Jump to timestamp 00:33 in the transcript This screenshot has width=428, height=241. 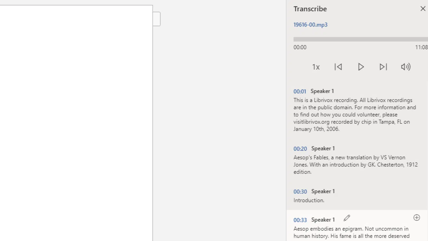(300, 220)
